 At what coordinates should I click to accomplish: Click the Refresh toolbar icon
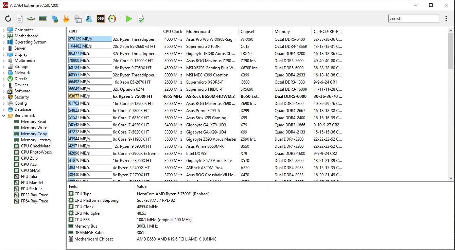8,19
